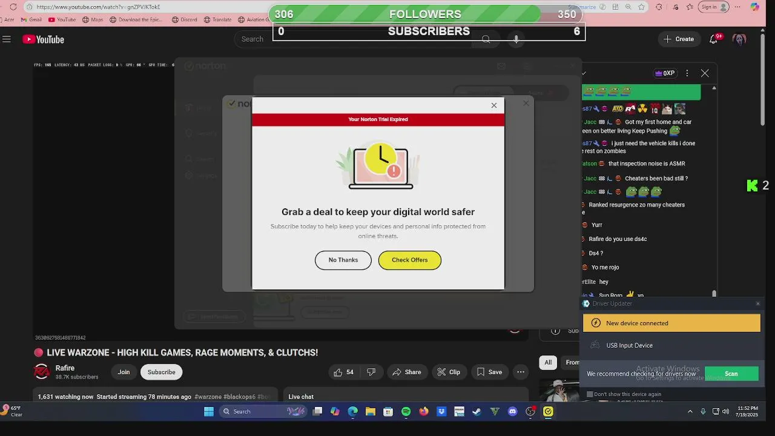Screen dimensions: 775x436
Task: Open Download the Epic bookmark
Action: tap(137, 19)
